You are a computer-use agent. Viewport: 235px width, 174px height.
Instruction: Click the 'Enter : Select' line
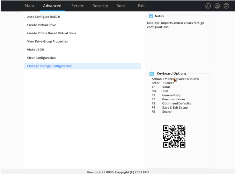(x=163, y=83)
